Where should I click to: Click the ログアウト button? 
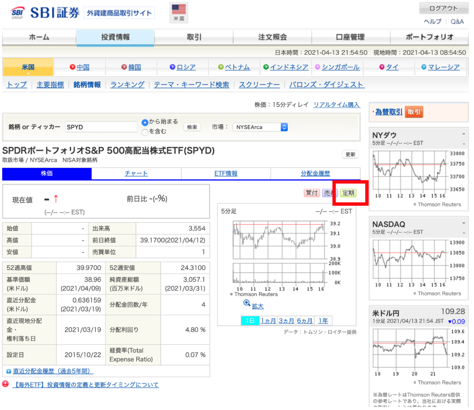click(x=443, y=8)
